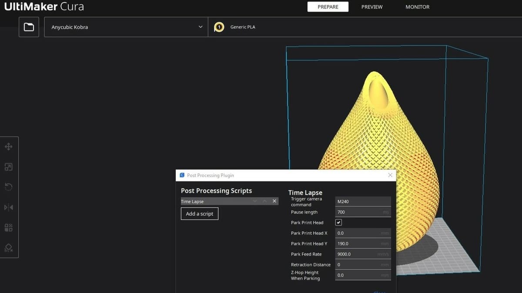The height and width of the screenshot is (293, 522).
Task: Switch to the PREVIEW tab
Action: 372,7
